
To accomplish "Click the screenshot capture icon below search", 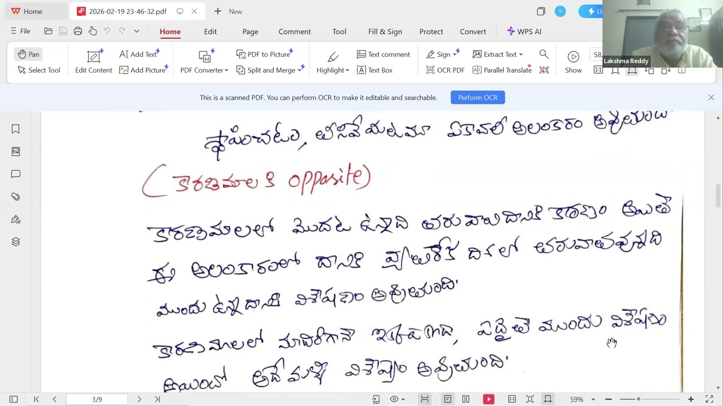I will [544, 70].
